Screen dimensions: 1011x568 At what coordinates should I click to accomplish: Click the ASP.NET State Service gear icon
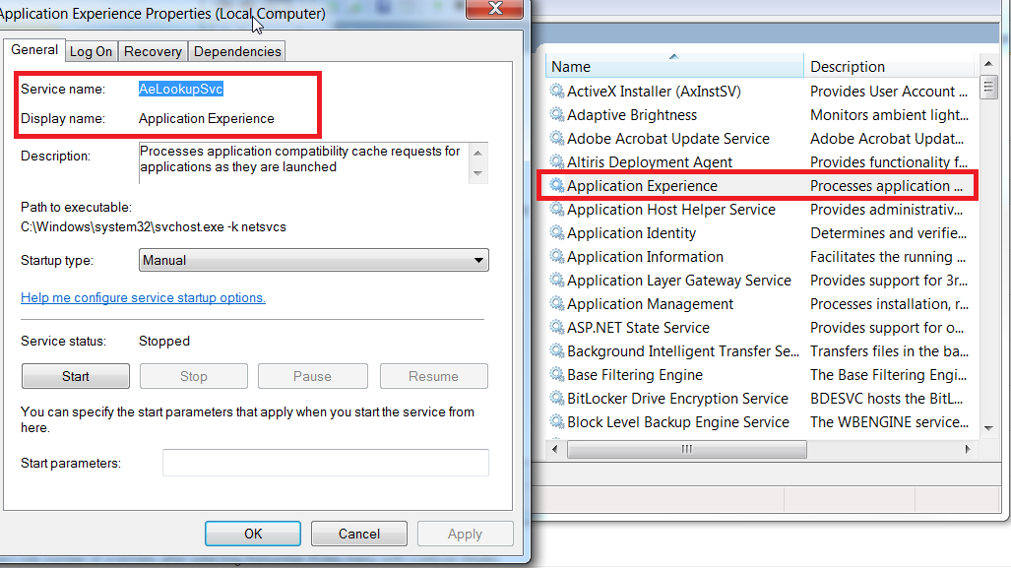coord(556,328)
